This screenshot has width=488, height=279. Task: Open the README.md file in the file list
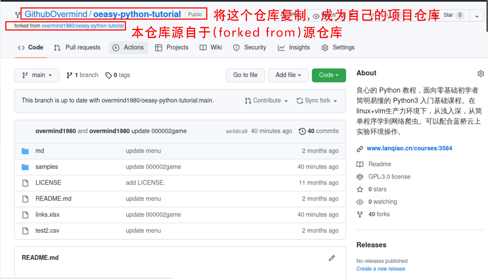pyautogui.click(x=53, y=199)
